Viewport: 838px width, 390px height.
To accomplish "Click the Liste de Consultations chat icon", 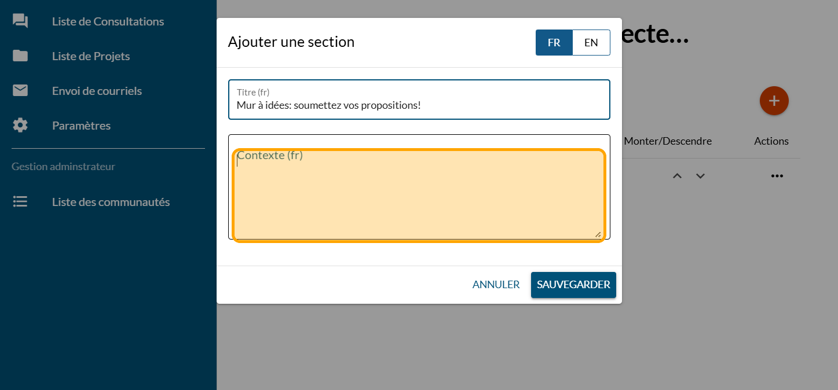I will click(20, 21).
